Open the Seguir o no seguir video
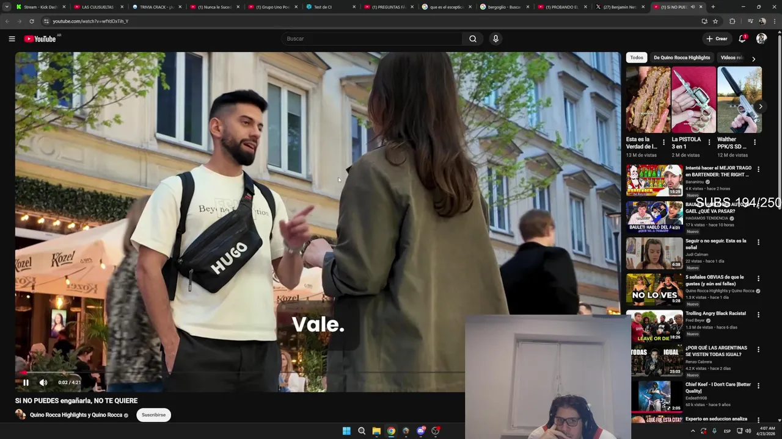The image size is (782, 439). click(x=654, y=253)
